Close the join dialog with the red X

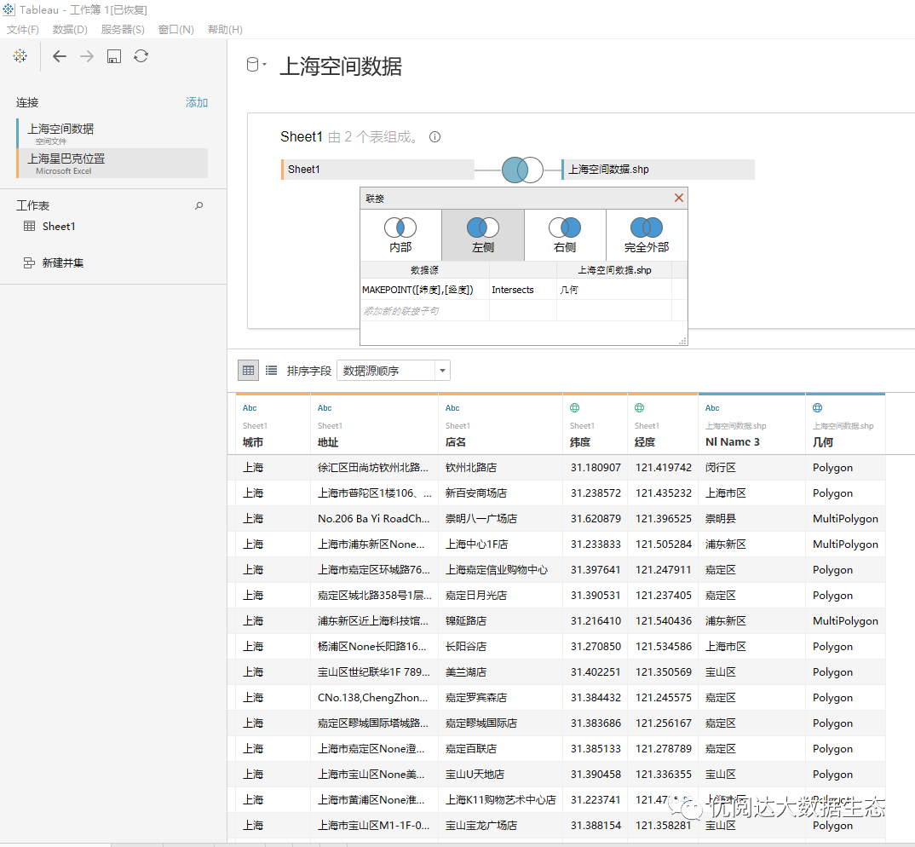pyautogui.click(x=679, y=198)
